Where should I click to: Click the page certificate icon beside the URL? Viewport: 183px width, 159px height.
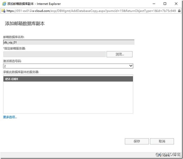[x=4, y=11]
